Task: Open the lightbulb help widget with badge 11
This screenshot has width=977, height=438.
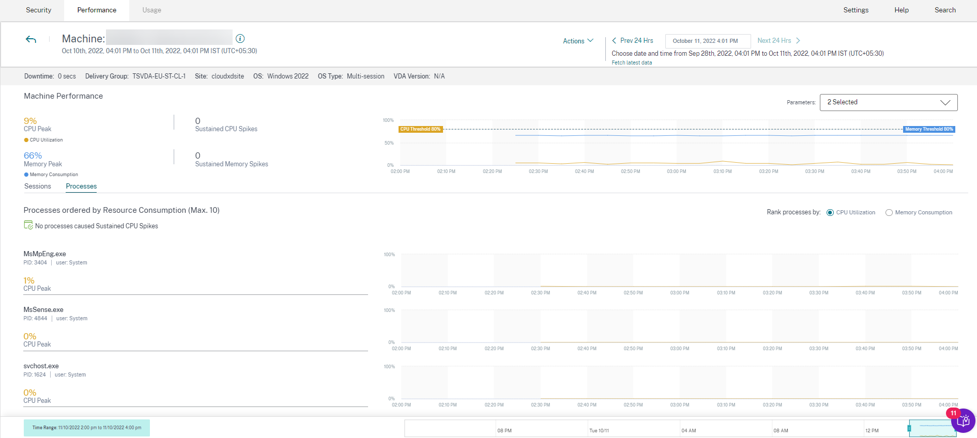Action: (x=963, y=421)
